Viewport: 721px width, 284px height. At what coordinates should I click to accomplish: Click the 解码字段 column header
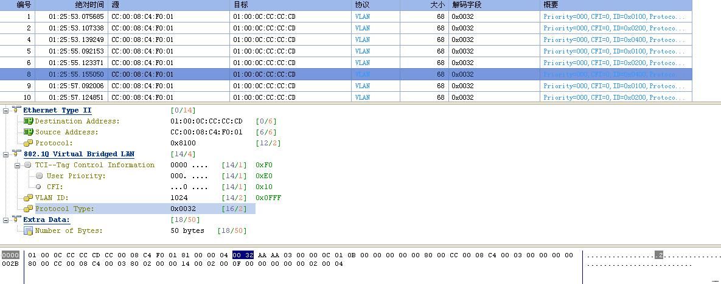coord(466,5)
